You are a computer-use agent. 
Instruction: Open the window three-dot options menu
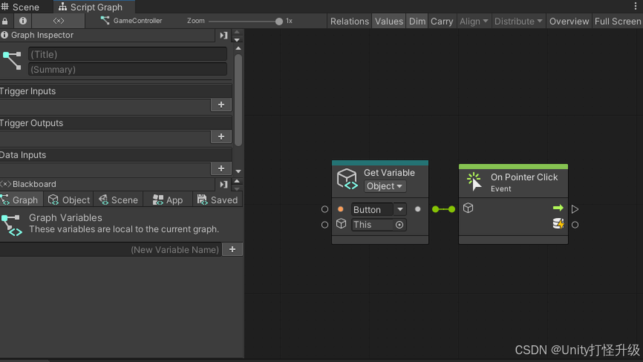click(635, 6)
